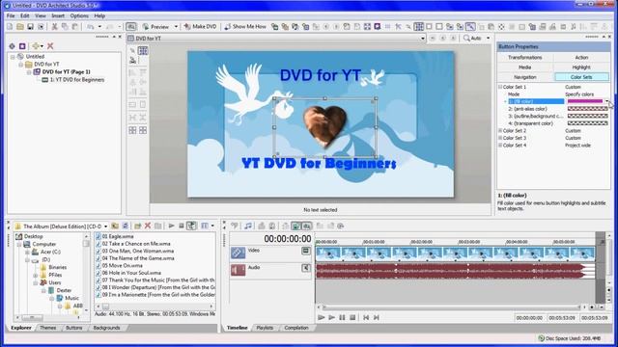Expand the Color Set 2 group

tap(500, 131)
